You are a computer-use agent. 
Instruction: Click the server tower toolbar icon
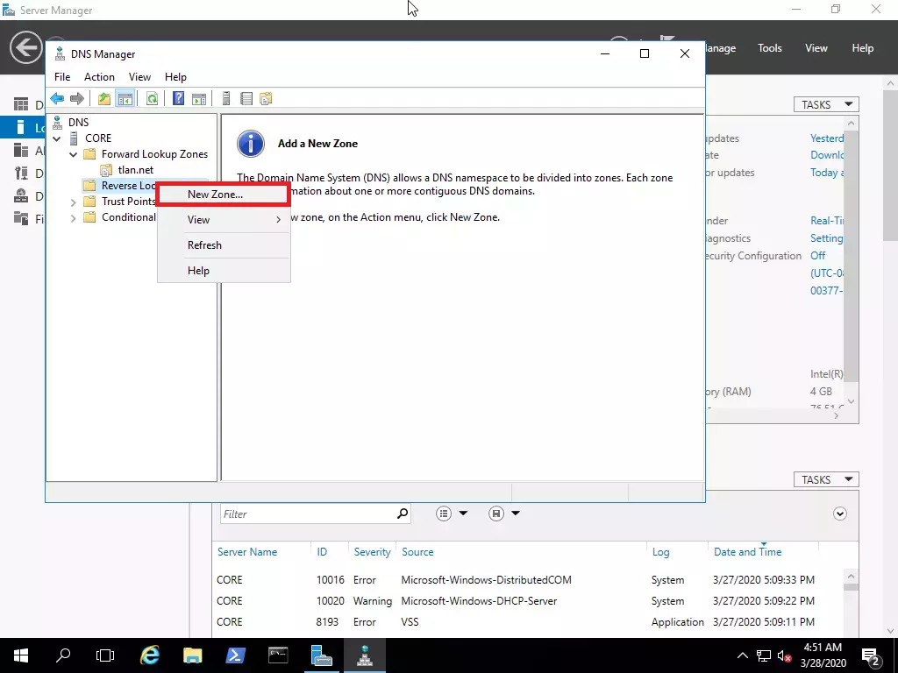(x=226, y=98)
